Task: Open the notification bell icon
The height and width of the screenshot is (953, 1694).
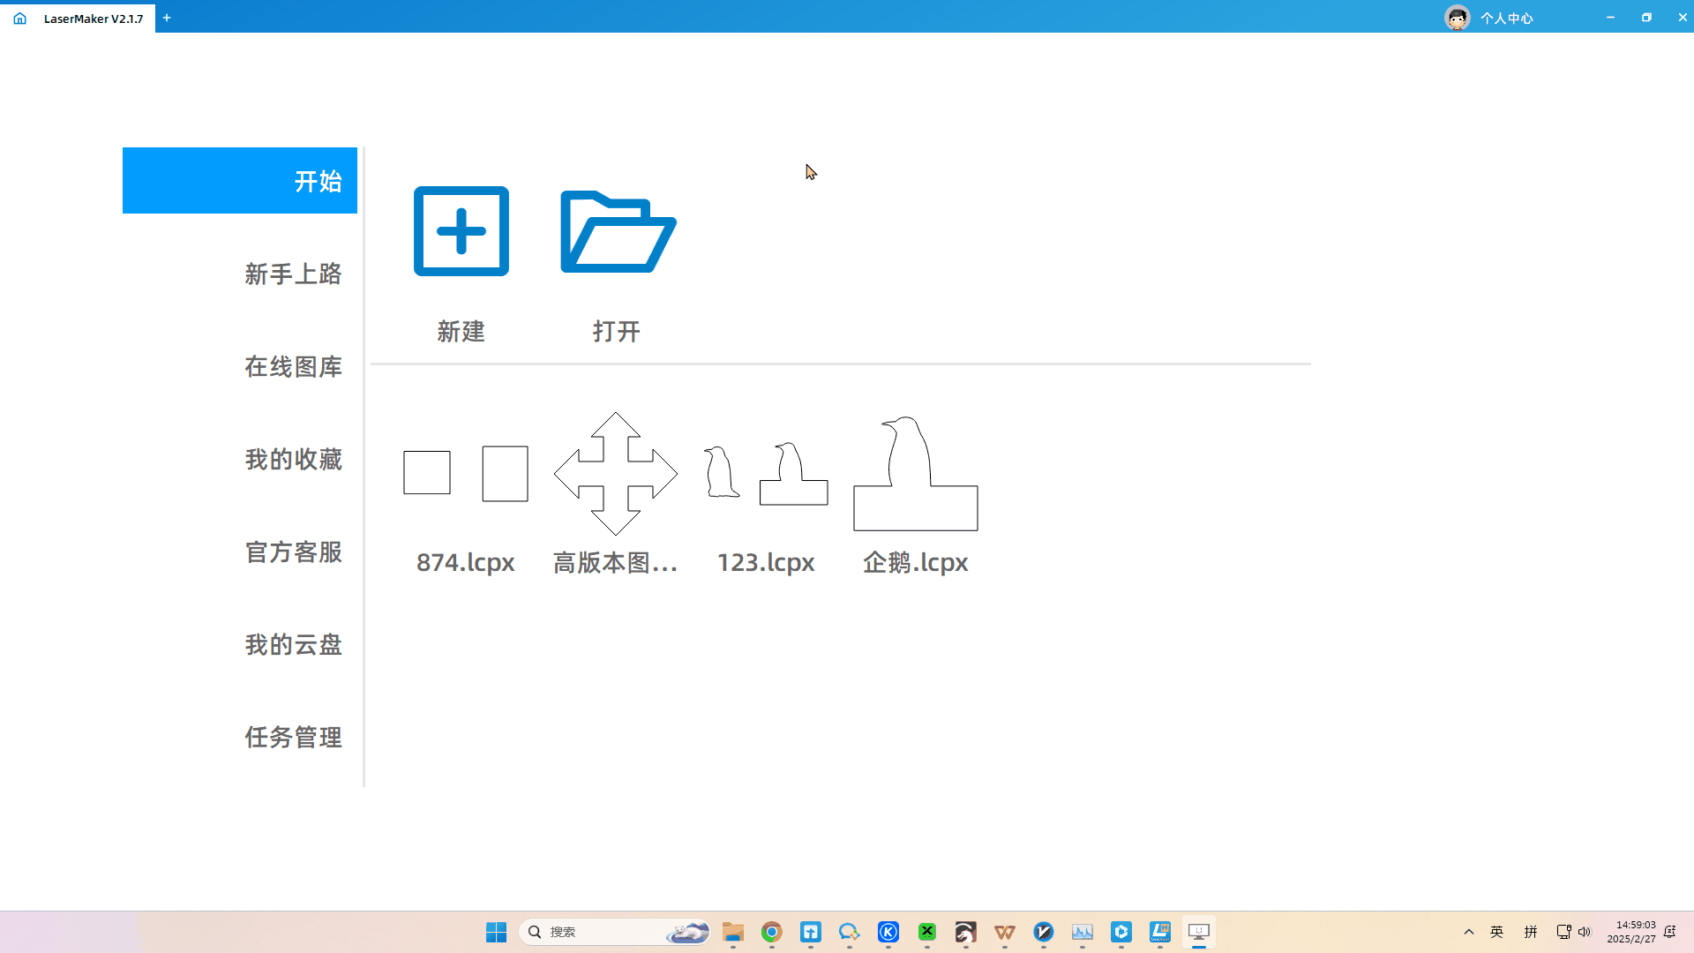Action: tap(1670, 932)
